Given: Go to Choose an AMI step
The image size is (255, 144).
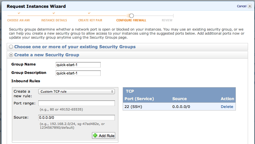Looking at the screenshot, I should 19,20.
